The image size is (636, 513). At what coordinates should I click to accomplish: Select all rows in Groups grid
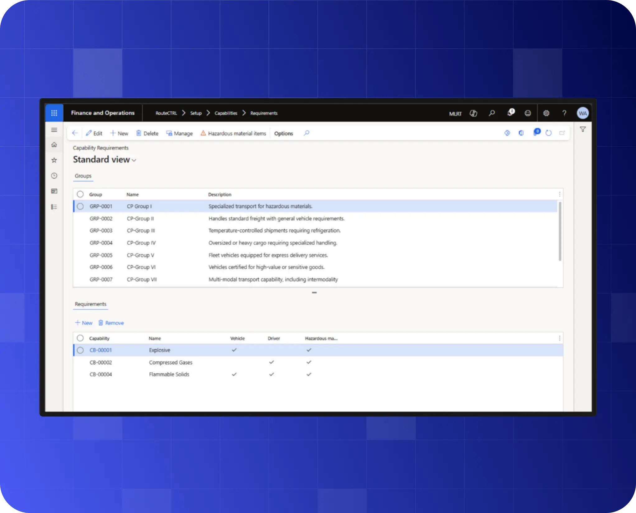pyautogui.click(x=80, y=194)
